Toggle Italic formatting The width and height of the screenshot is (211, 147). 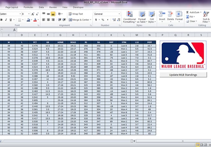(x=6, y=20)
